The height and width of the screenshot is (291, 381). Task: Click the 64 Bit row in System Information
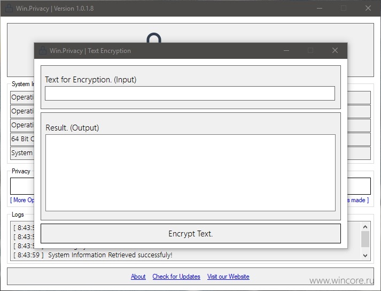point(22,139)
